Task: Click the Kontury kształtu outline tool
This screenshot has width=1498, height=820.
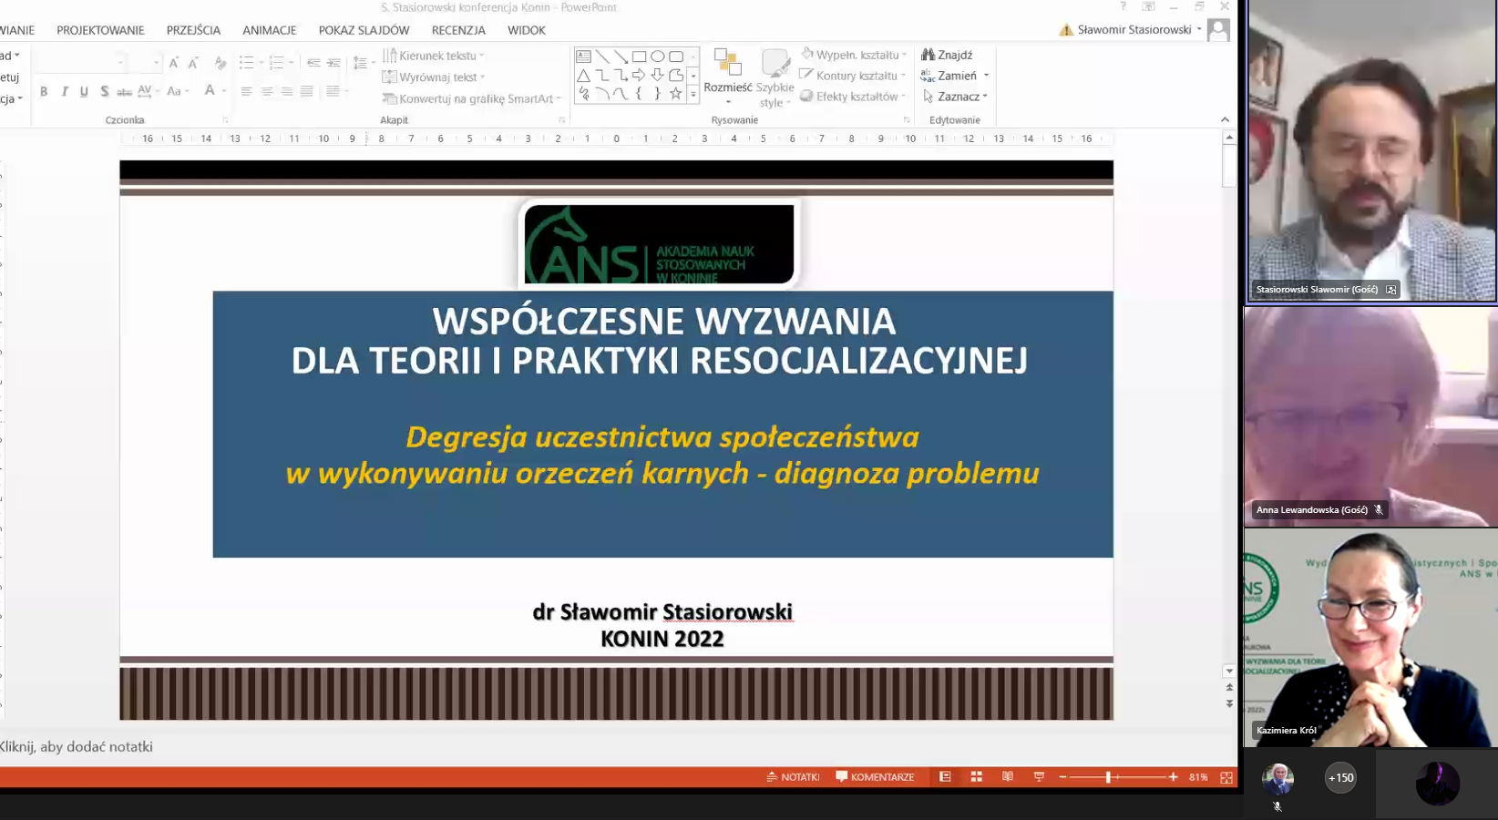Action: [851, 76]
